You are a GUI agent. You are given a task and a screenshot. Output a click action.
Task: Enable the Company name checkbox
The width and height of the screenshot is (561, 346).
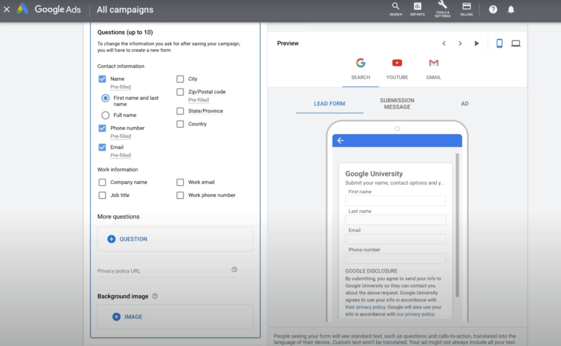pyautogui.click(x=102, y=182)
